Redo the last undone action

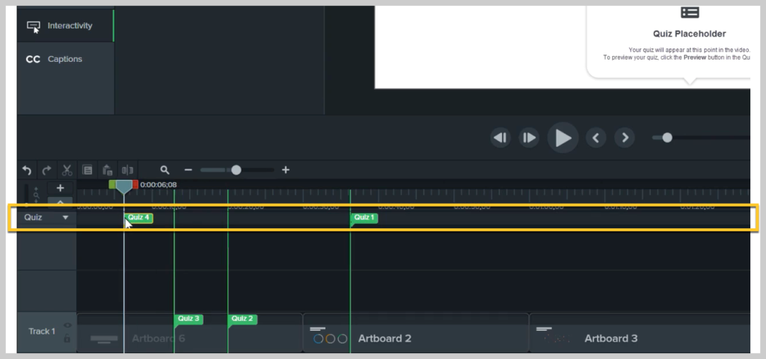tap(47, 170)
